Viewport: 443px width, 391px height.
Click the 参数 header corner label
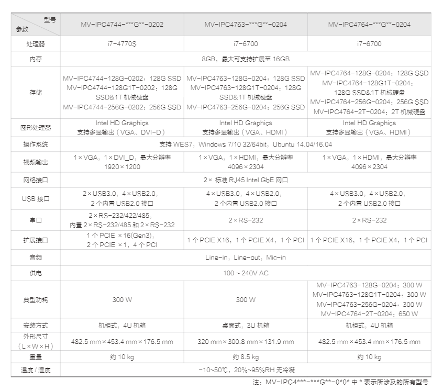[x=22, y=29]
